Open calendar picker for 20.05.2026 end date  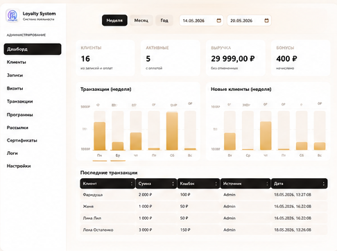(x=266, y=21)
